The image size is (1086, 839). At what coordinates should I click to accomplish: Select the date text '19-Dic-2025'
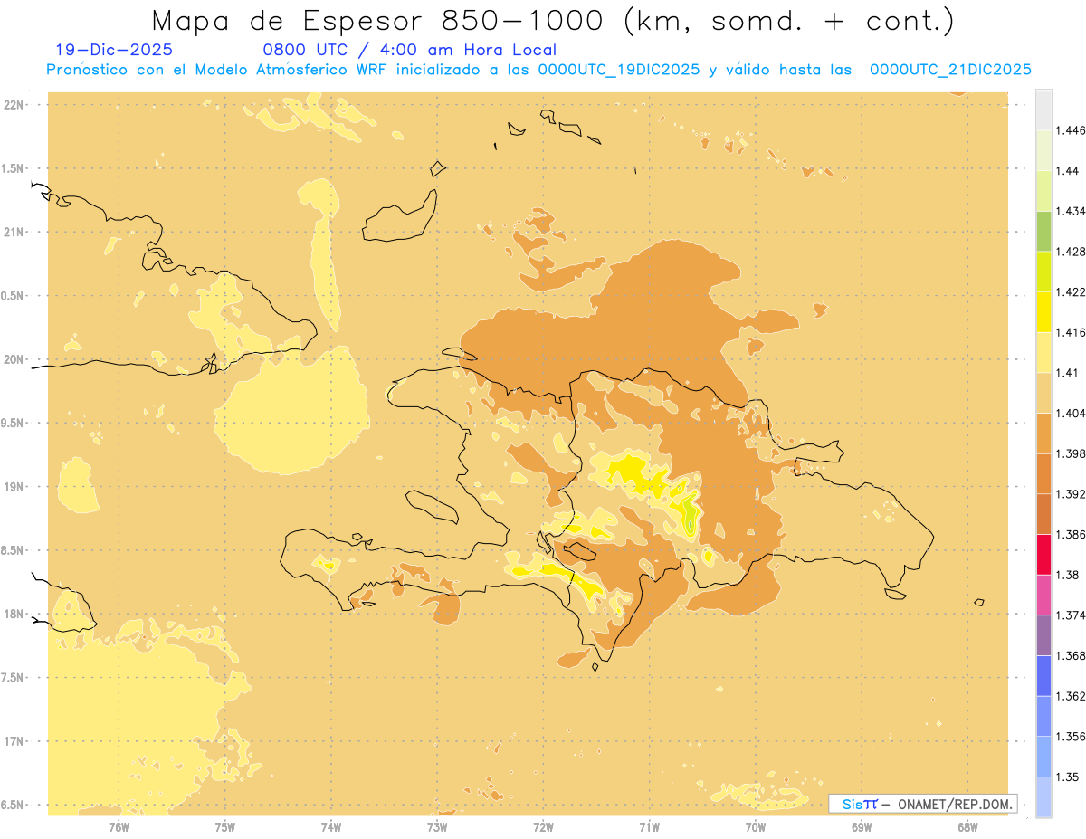pyautogui.click(x=114, y=51)
